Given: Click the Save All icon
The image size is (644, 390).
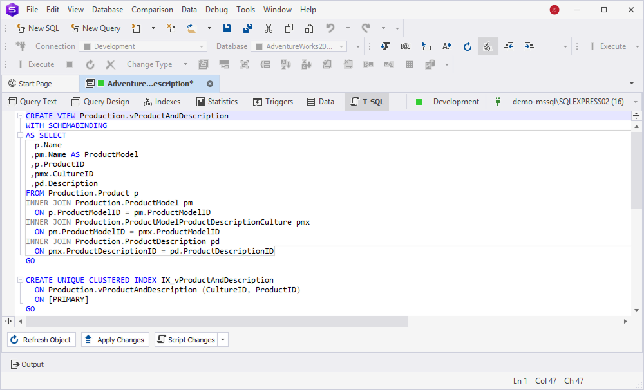Looking at the screenshot, I should (248, 28).
